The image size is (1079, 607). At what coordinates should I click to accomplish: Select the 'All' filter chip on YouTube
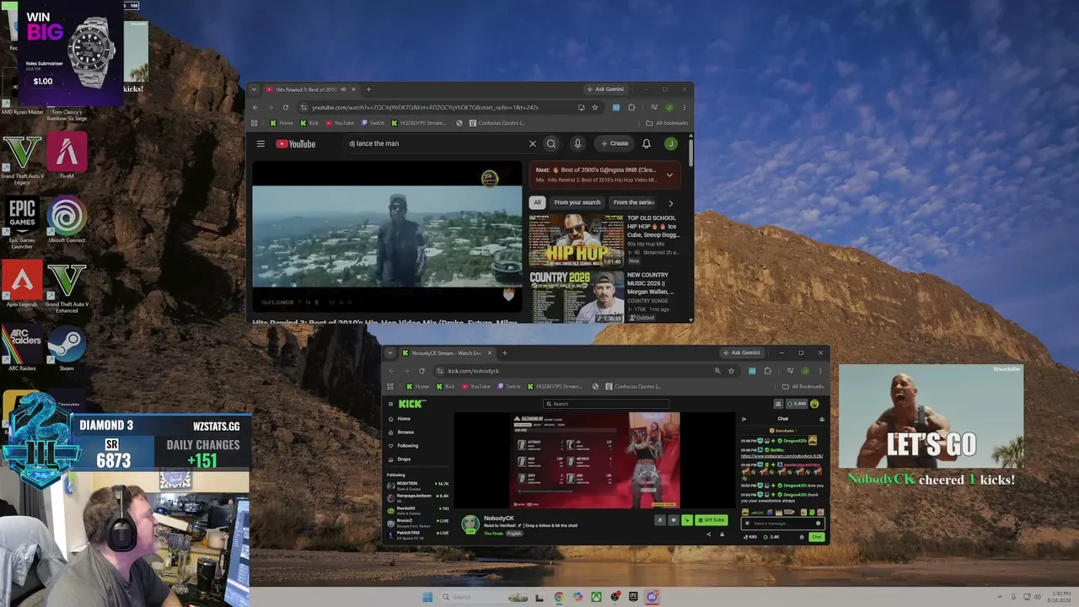pos(537,202)
